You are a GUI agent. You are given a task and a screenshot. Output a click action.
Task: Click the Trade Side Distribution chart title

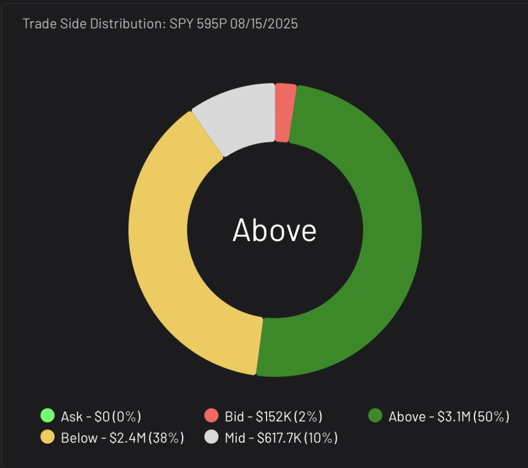click(x=160, y=24)
